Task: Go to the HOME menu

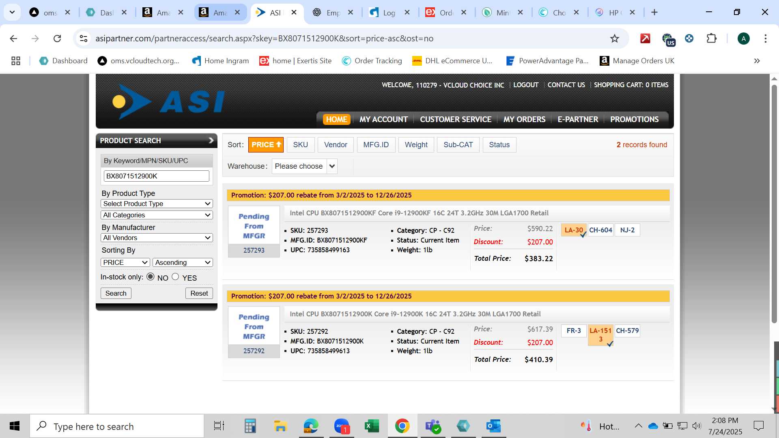Action: [x=337, y=119]
